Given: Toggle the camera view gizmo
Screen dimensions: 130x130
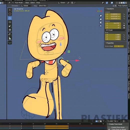Looking at the screenshot, I should coord(101,22).
